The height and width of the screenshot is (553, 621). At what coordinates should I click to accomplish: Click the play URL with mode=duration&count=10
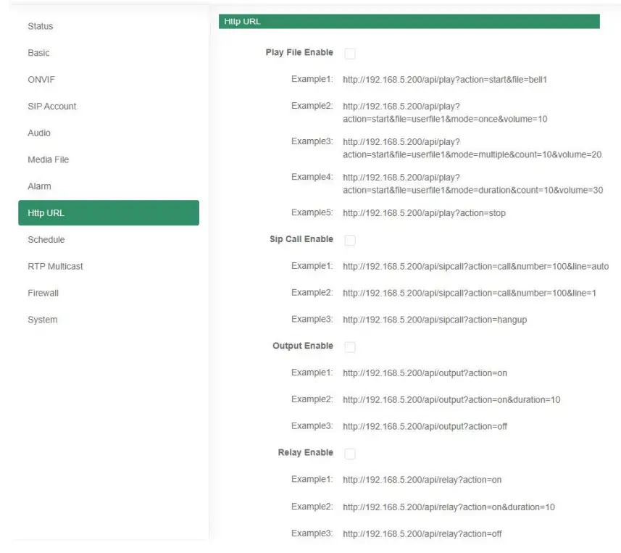473,184
